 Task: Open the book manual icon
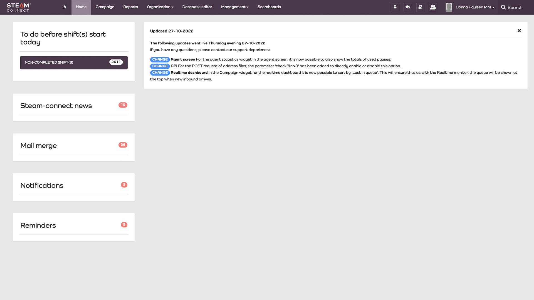420,7
